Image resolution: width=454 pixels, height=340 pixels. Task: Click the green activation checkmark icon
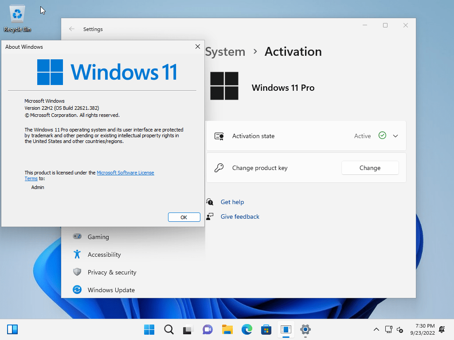[x=382, y=135]
